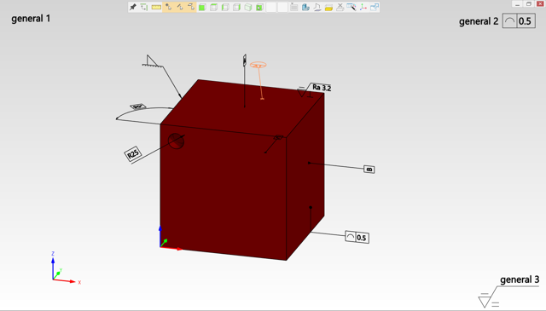Select the Ra 3.2 surface roughness annotation
This screenshot has width=546, height=311.
[322, 87]
